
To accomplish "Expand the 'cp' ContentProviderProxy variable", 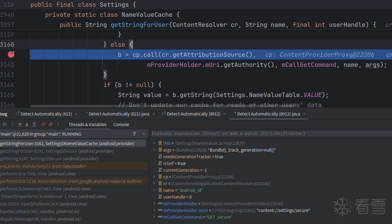I will [x=154, y=177].
